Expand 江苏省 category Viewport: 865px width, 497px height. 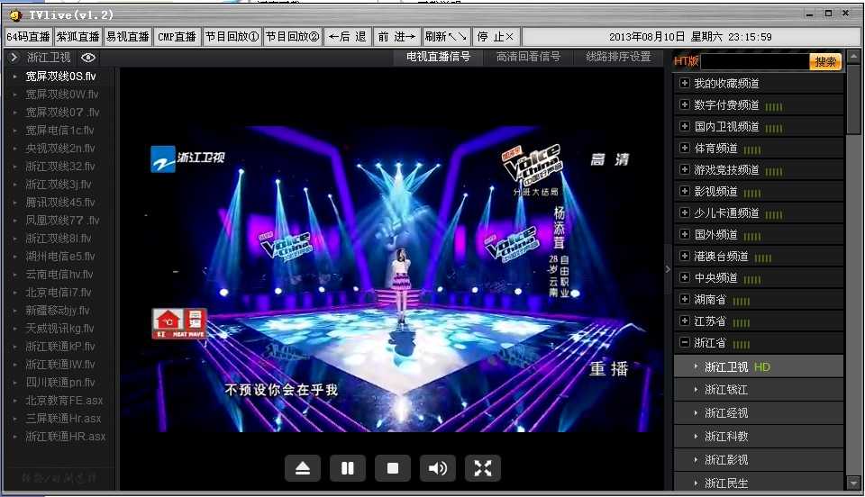pyautogui.click(x=759, y=321)
